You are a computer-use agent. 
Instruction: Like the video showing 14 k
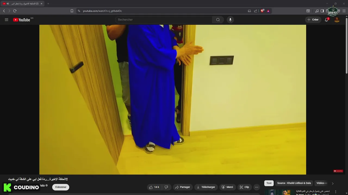pos(154,187)
